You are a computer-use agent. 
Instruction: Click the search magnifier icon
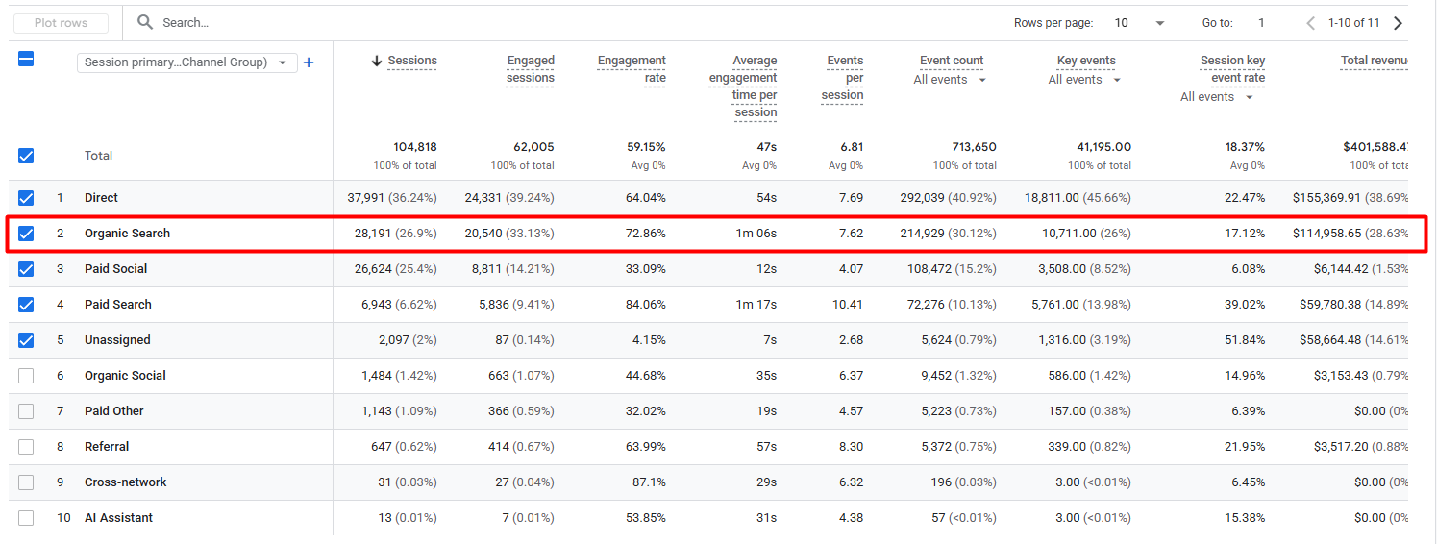pyautogui.click(x=145, y=22)
